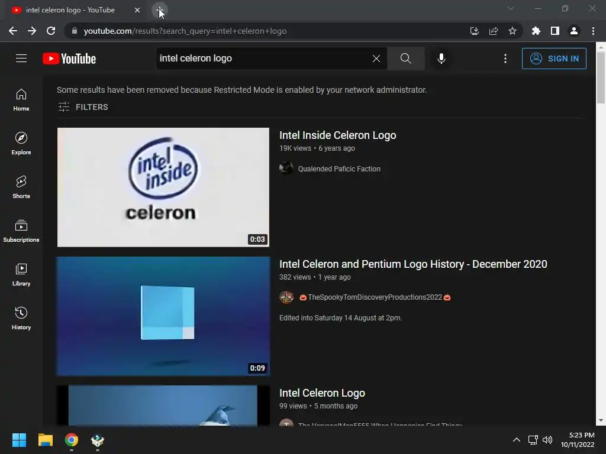Screen dimensions: 606x454
Task: Open the network icon in tray
Action: point(533,440)
